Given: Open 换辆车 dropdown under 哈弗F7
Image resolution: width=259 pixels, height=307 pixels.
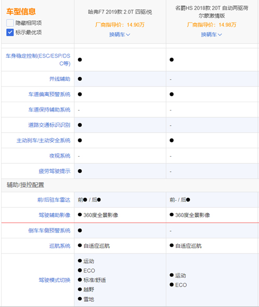Looking at the screenshot, I should pyautogui.click(x=120, y=35).
